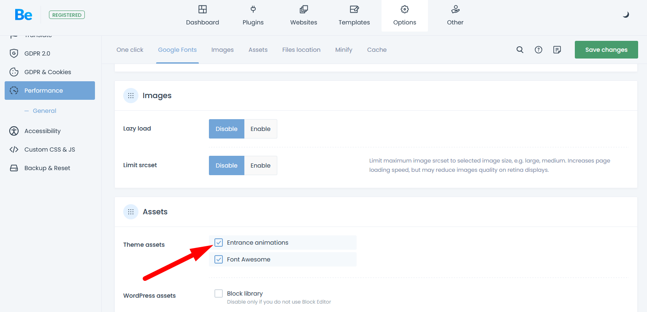The image size is (647, 312).
Task: Open Custom CSS & JS in sidebar
Action: pyautogui.click(x=50, y=149)
